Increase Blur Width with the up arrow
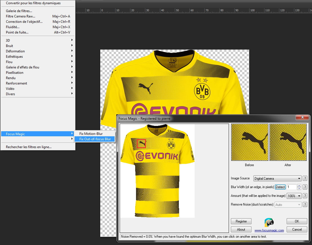 tap(299, 186)
